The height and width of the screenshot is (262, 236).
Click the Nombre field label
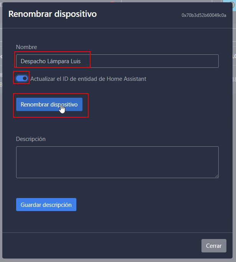point(26,47)
